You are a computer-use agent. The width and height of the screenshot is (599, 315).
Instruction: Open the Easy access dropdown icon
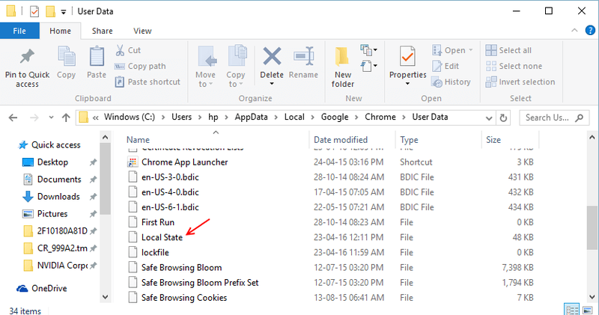(368, 66)
